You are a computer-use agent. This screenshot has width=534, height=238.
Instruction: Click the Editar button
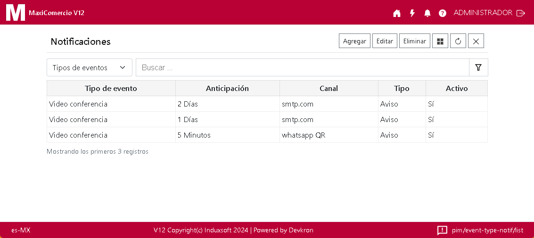click(385, 41)
